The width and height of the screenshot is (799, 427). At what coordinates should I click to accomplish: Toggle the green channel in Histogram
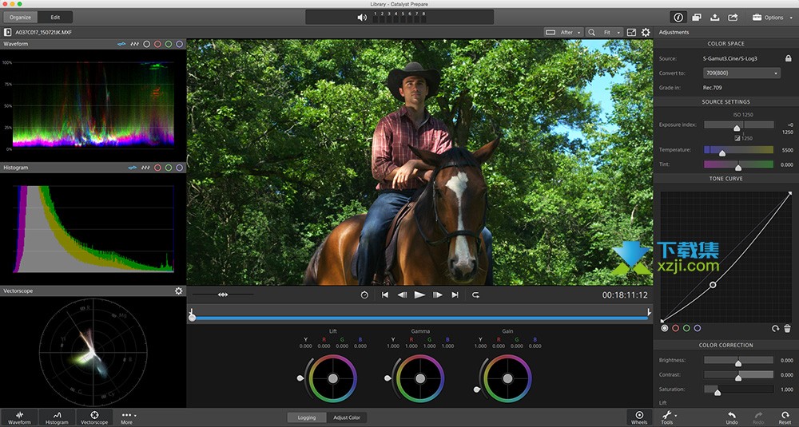[169, 168]
